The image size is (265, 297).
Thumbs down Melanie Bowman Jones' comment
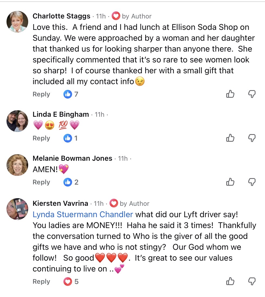(252, 182)
